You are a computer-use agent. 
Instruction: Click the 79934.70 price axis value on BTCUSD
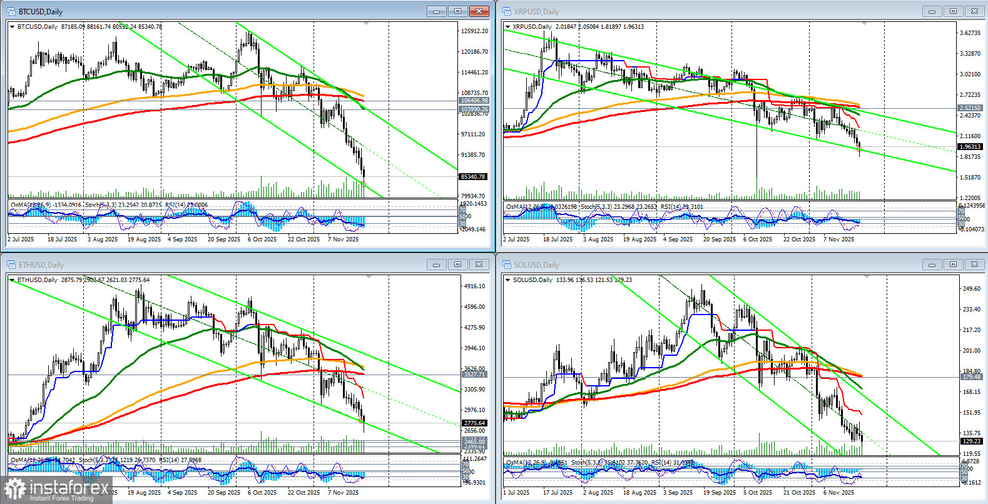coord(472,196)
